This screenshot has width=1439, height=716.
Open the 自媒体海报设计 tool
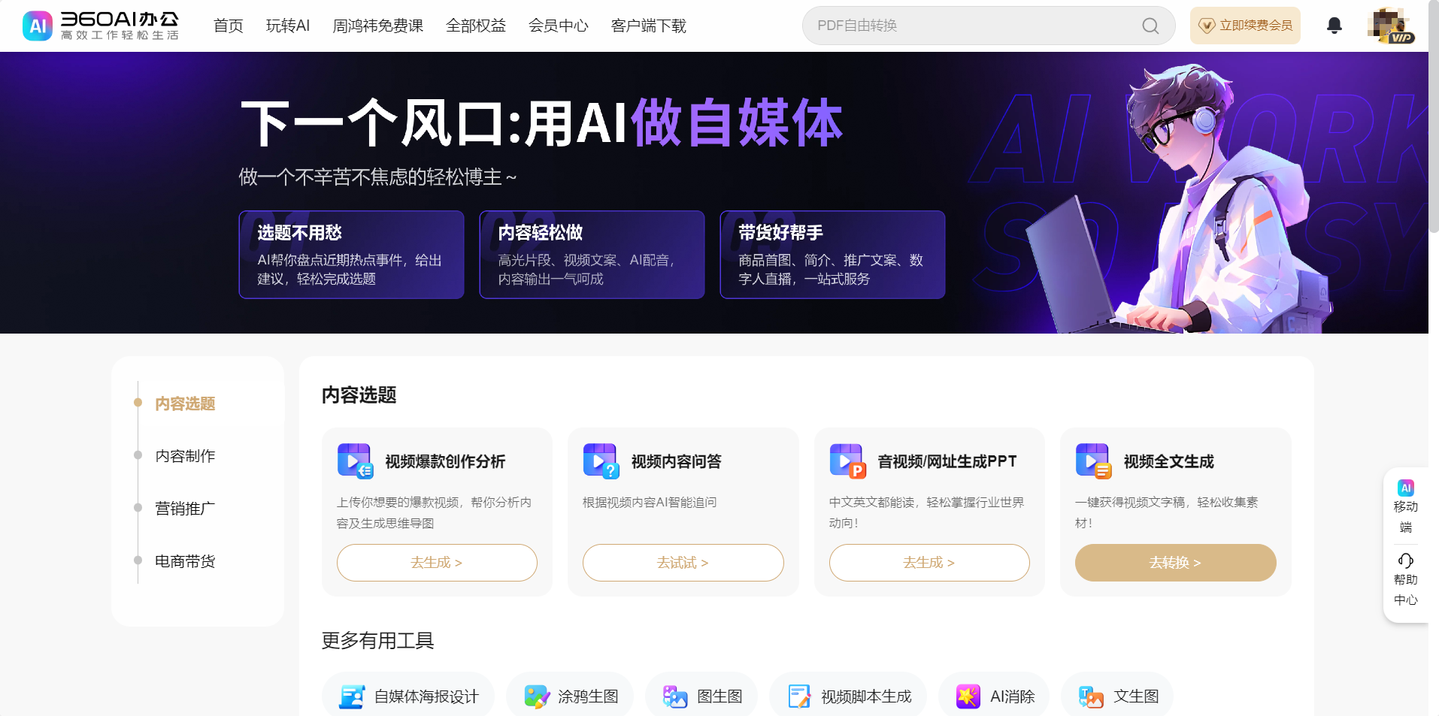point(408,696)
